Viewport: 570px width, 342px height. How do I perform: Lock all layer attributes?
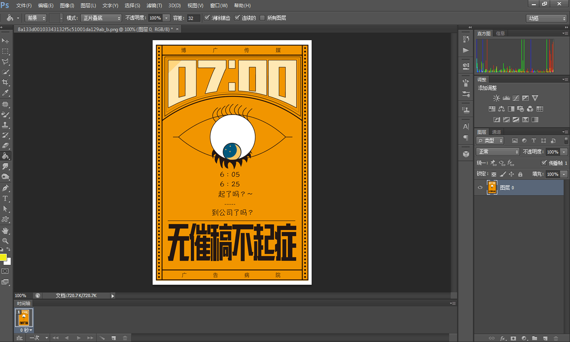click(520, 174)
